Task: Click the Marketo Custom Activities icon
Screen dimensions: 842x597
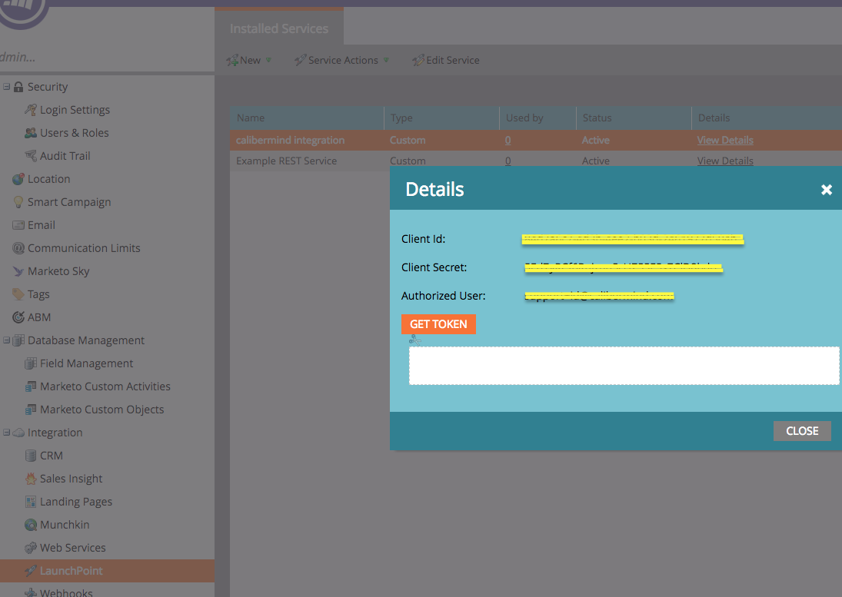Action: coord(31,386)
